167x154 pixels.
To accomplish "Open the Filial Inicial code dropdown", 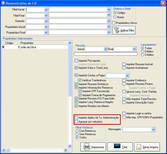I will pos(46,10).
